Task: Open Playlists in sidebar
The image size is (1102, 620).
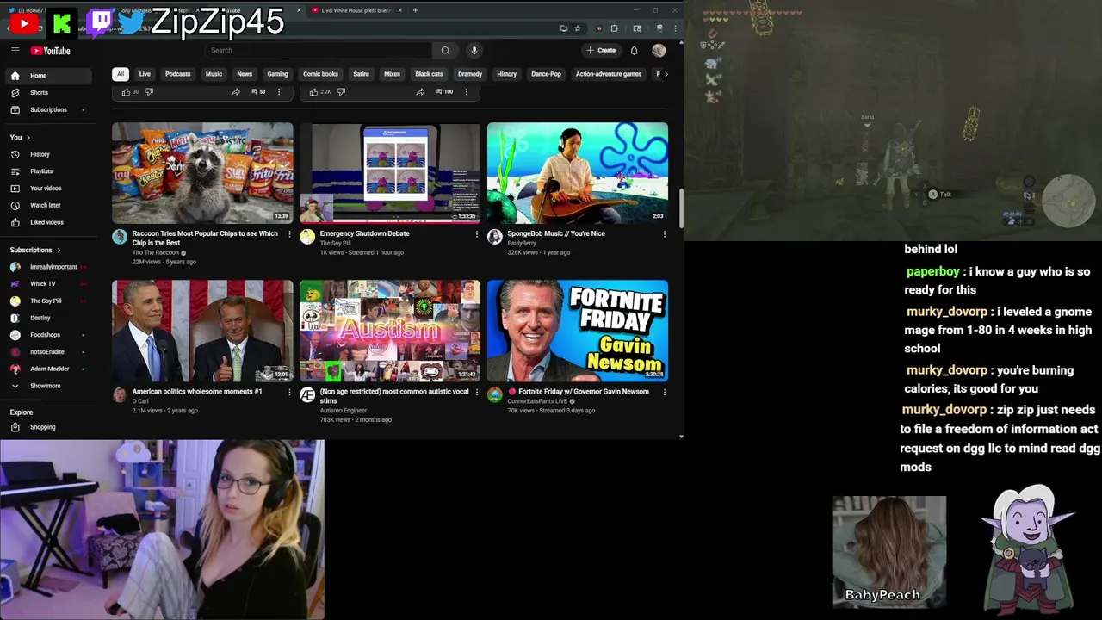Action: pyautogui.click(x=46, y=171)
